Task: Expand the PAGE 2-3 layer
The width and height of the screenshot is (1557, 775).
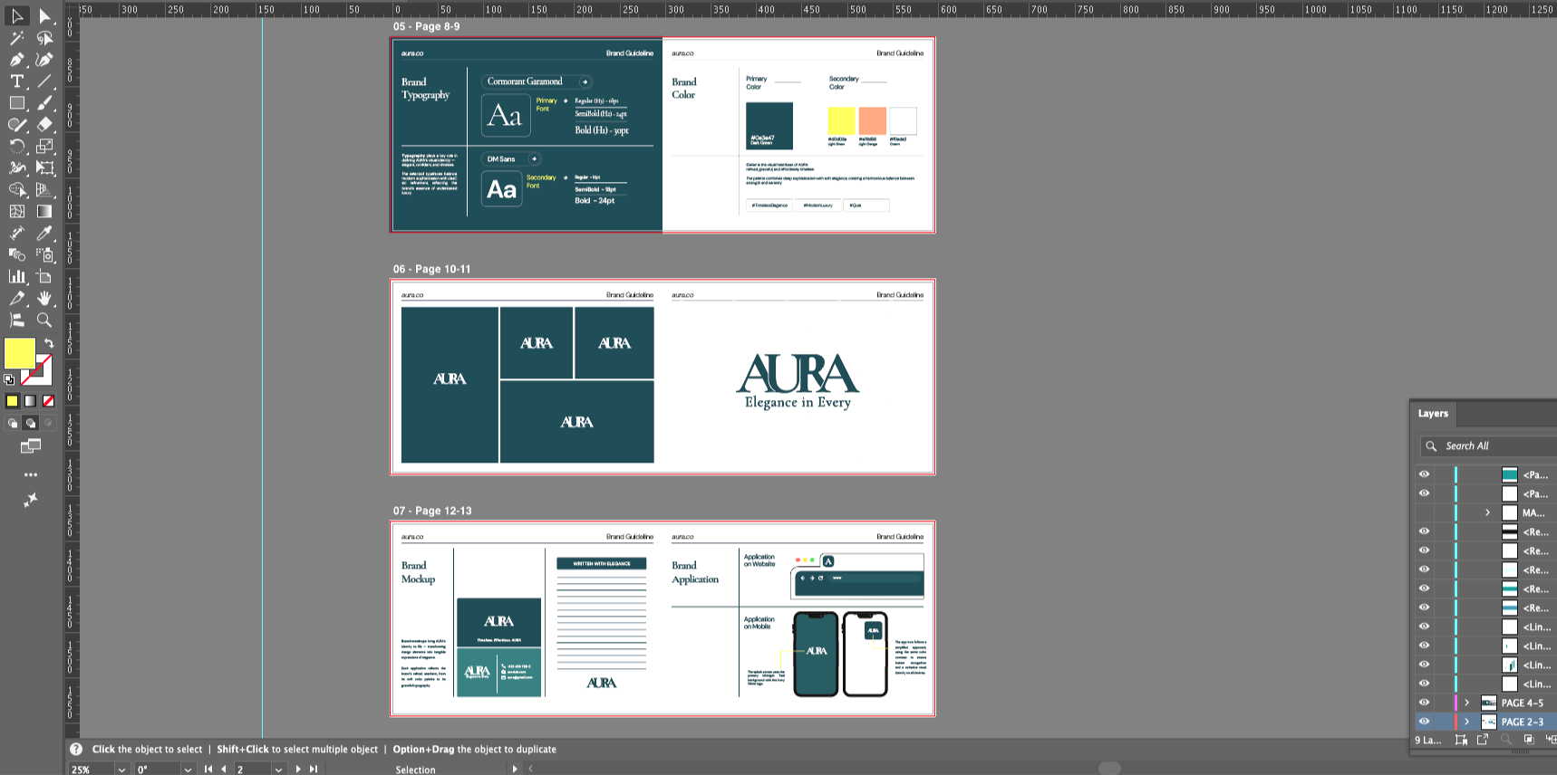Action: point(1466,722)
